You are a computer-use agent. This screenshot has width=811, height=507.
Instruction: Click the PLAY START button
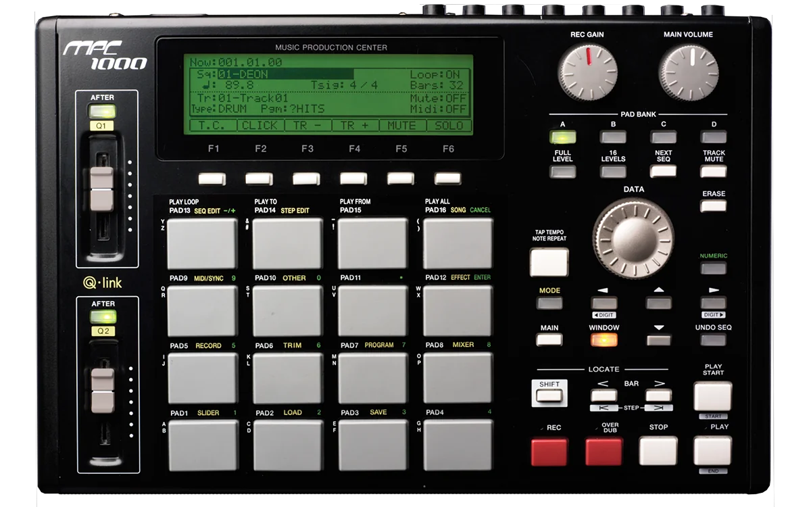pyautogui.click(x=713, y=396)
